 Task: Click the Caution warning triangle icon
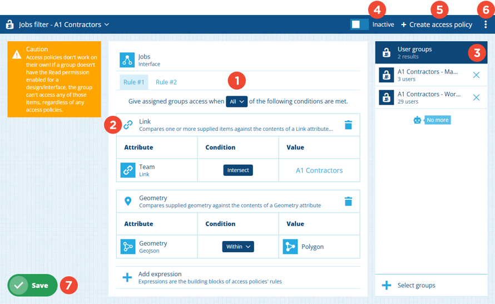(x=17, y=55)
